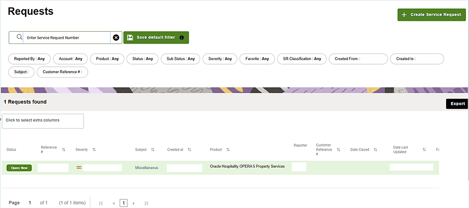Viewport: 469px width, 208px height.
Task: Click the Created to date filter
Action: (x=417, y=59)
